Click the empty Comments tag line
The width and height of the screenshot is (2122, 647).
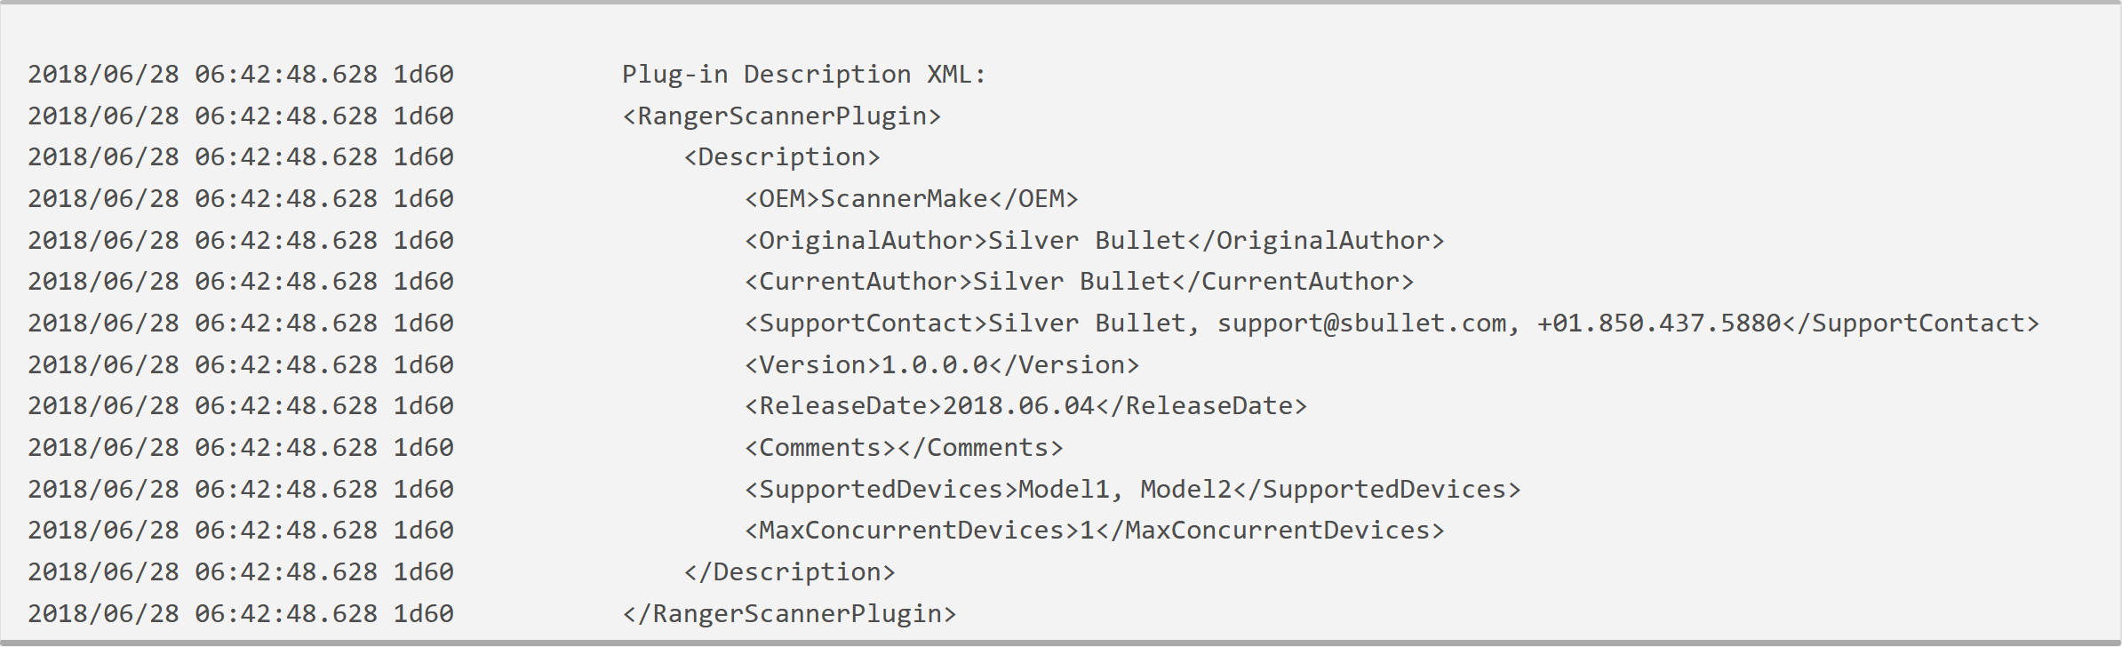[904, 448]
